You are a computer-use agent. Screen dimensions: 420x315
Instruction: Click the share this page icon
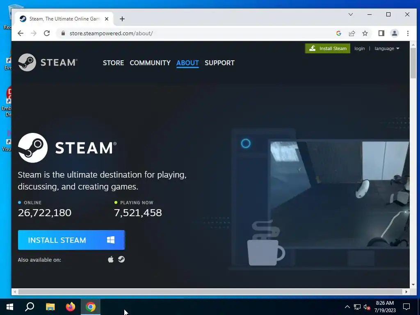pyautogui.click(x=352, y=33)
